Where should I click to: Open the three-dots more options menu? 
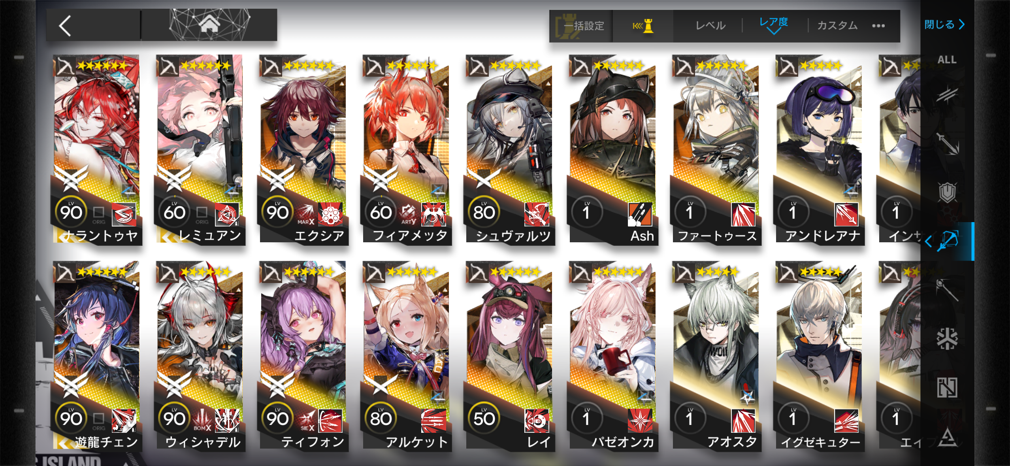[878, 26]
